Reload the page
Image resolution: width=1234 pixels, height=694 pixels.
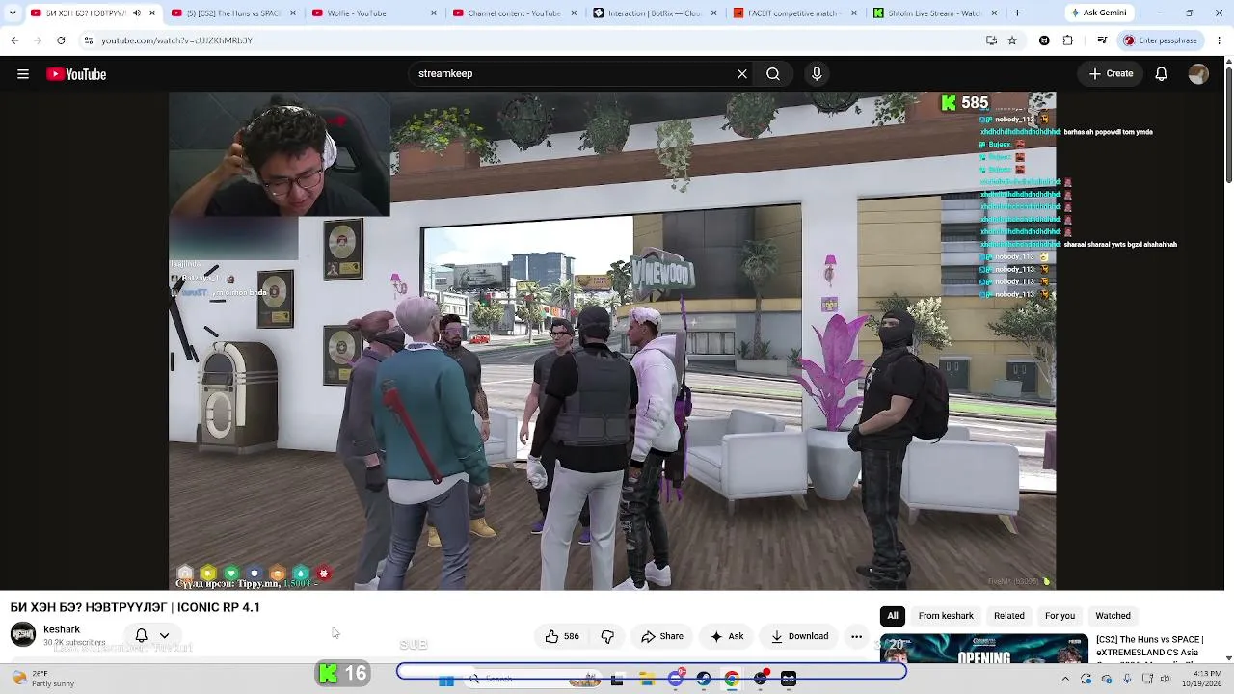coord(61,40)
